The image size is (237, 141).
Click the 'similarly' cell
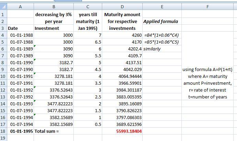click(x=162, y=49)
